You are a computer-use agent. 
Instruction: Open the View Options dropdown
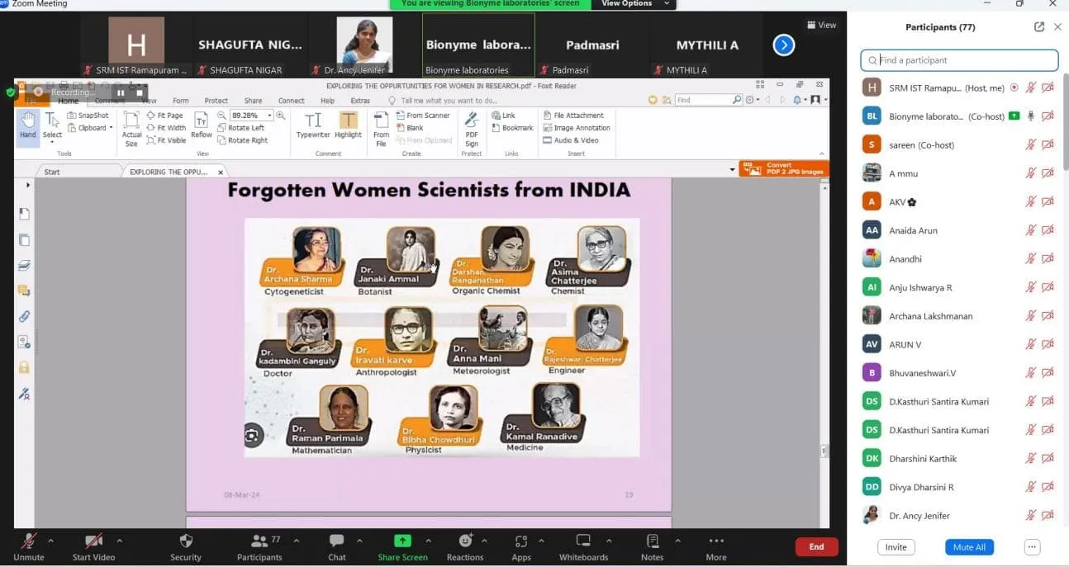tap(633, 4)
